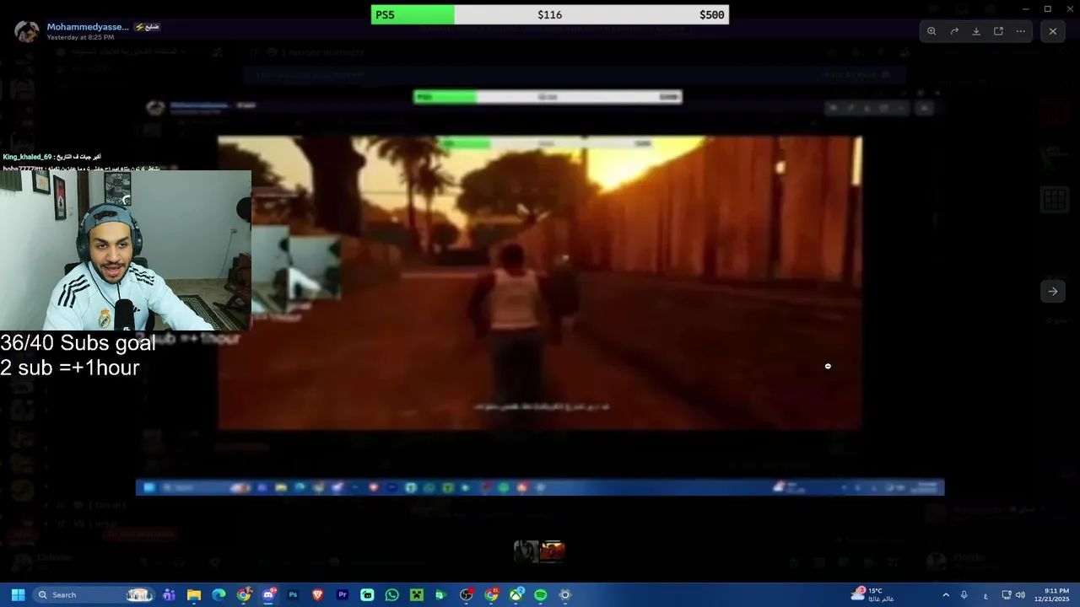Forward the image using the arrow icon
Image resolution: width=1080 pixels, height=607 pixels.
[x=954, y=31]
